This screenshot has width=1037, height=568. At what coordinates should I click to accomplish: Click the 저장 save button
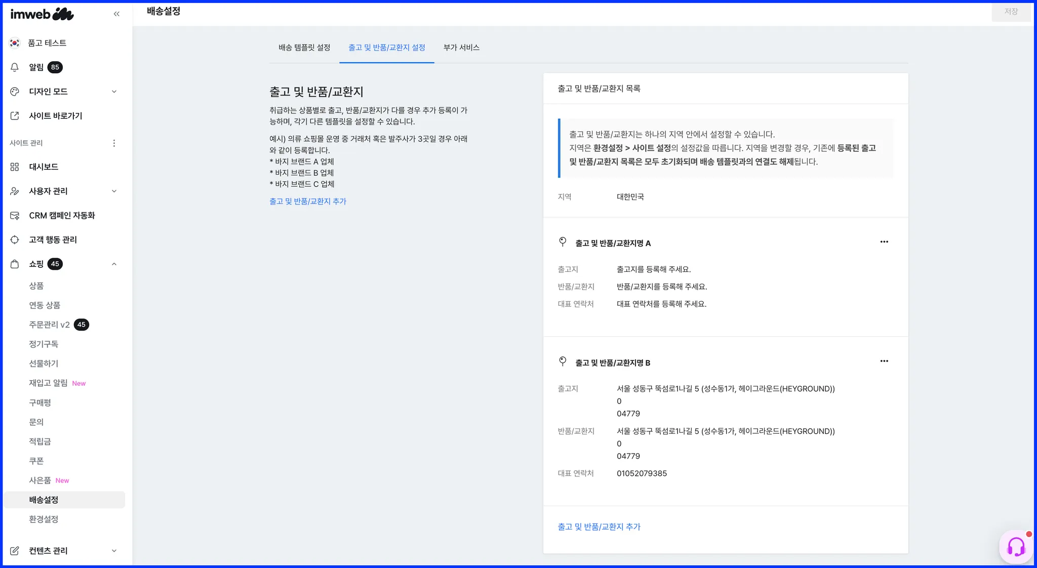(x=1011, y=12)
